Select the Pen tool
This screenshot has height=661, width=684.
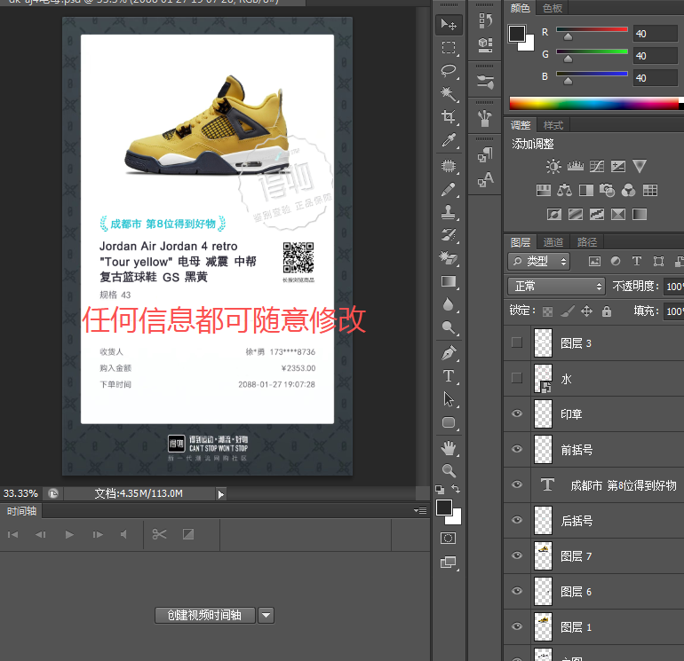click(449, 353)
